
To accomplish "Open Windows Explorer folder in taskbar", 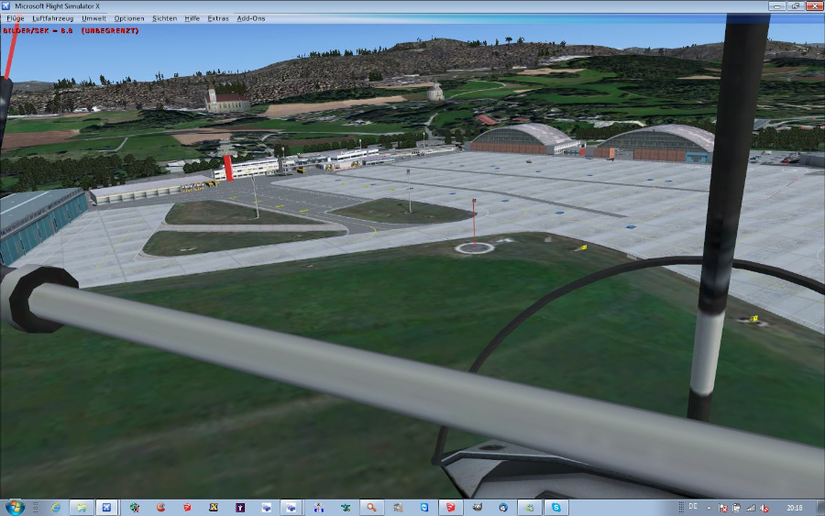I will coord(82,508).
